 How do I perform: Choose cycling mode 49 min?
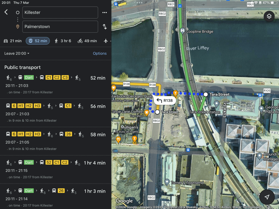[x=87, y=41]
